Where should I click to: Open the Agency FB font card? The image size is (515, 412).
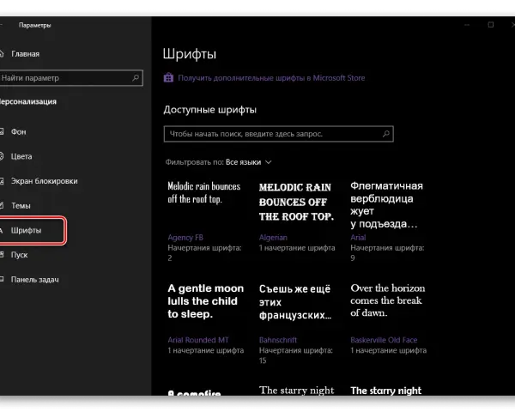[205, 221]
